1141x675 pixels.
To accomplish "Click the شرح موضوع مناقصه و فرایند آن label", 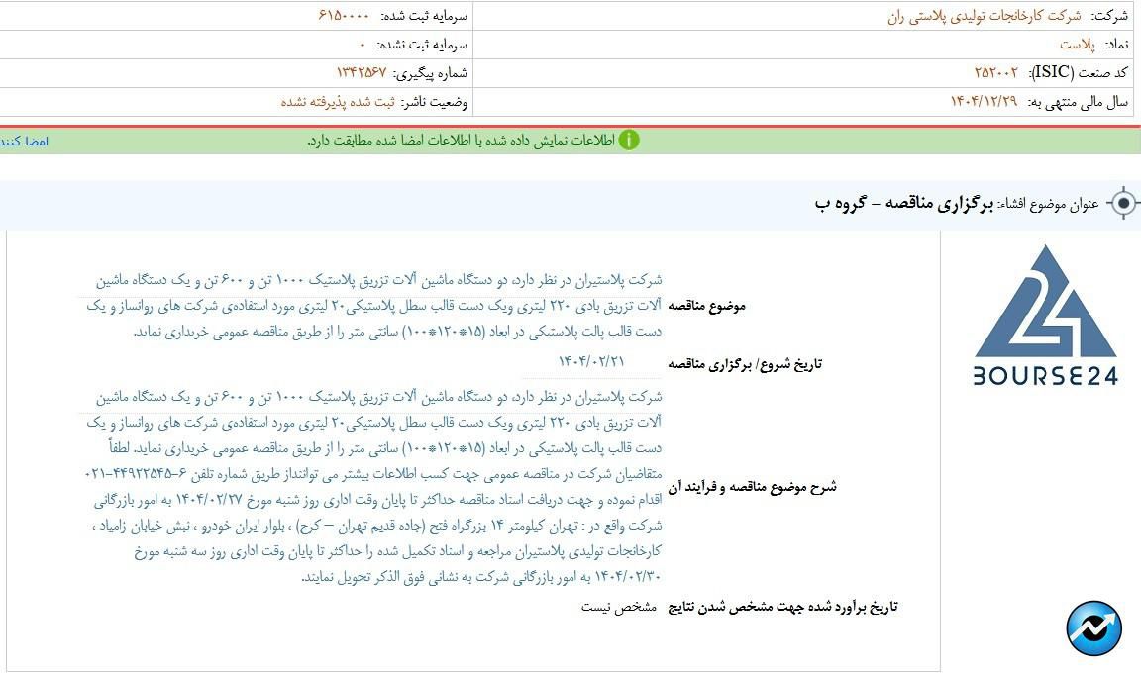I will [x=753, y=487].
